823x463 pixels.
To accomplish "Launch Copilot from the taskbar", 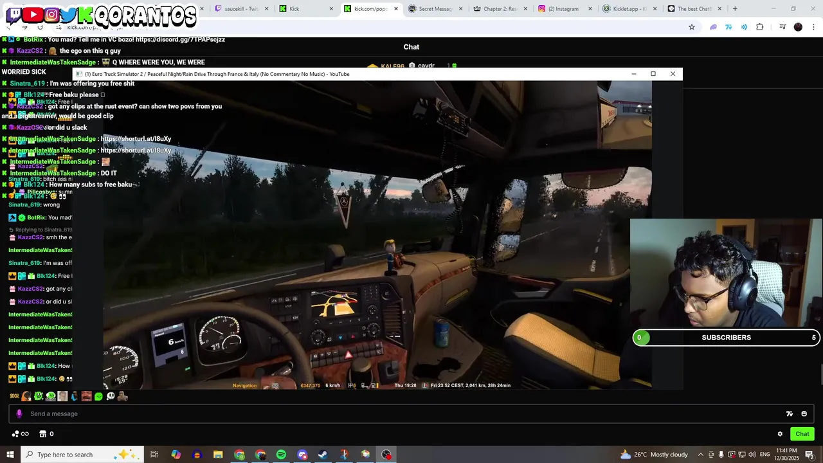I will [x=176, y=455].
